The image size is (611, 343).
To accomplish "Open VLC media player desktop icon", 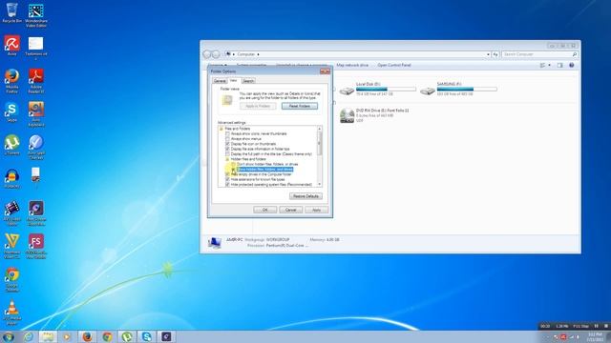I will (x=12, y=313).
